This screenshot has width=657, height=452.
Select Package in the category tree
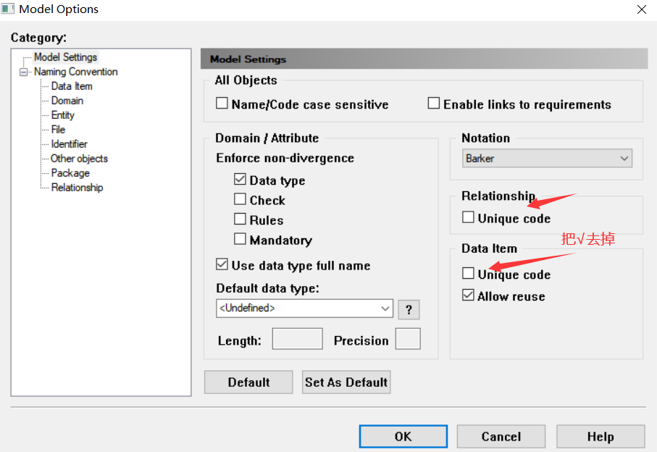coord(70,173)
